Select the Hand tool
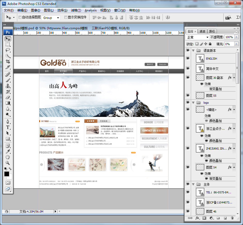This screenshot has width=243, height=225. coord(8,157)
